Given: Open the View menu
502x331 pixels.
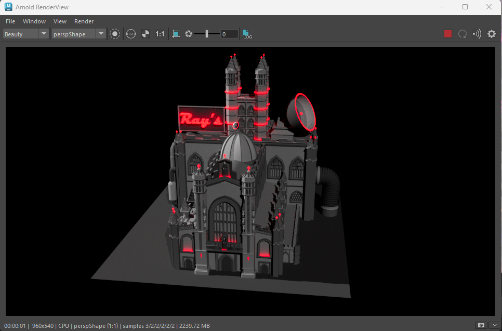Looking at the screenshot, I should pos(60,21).
